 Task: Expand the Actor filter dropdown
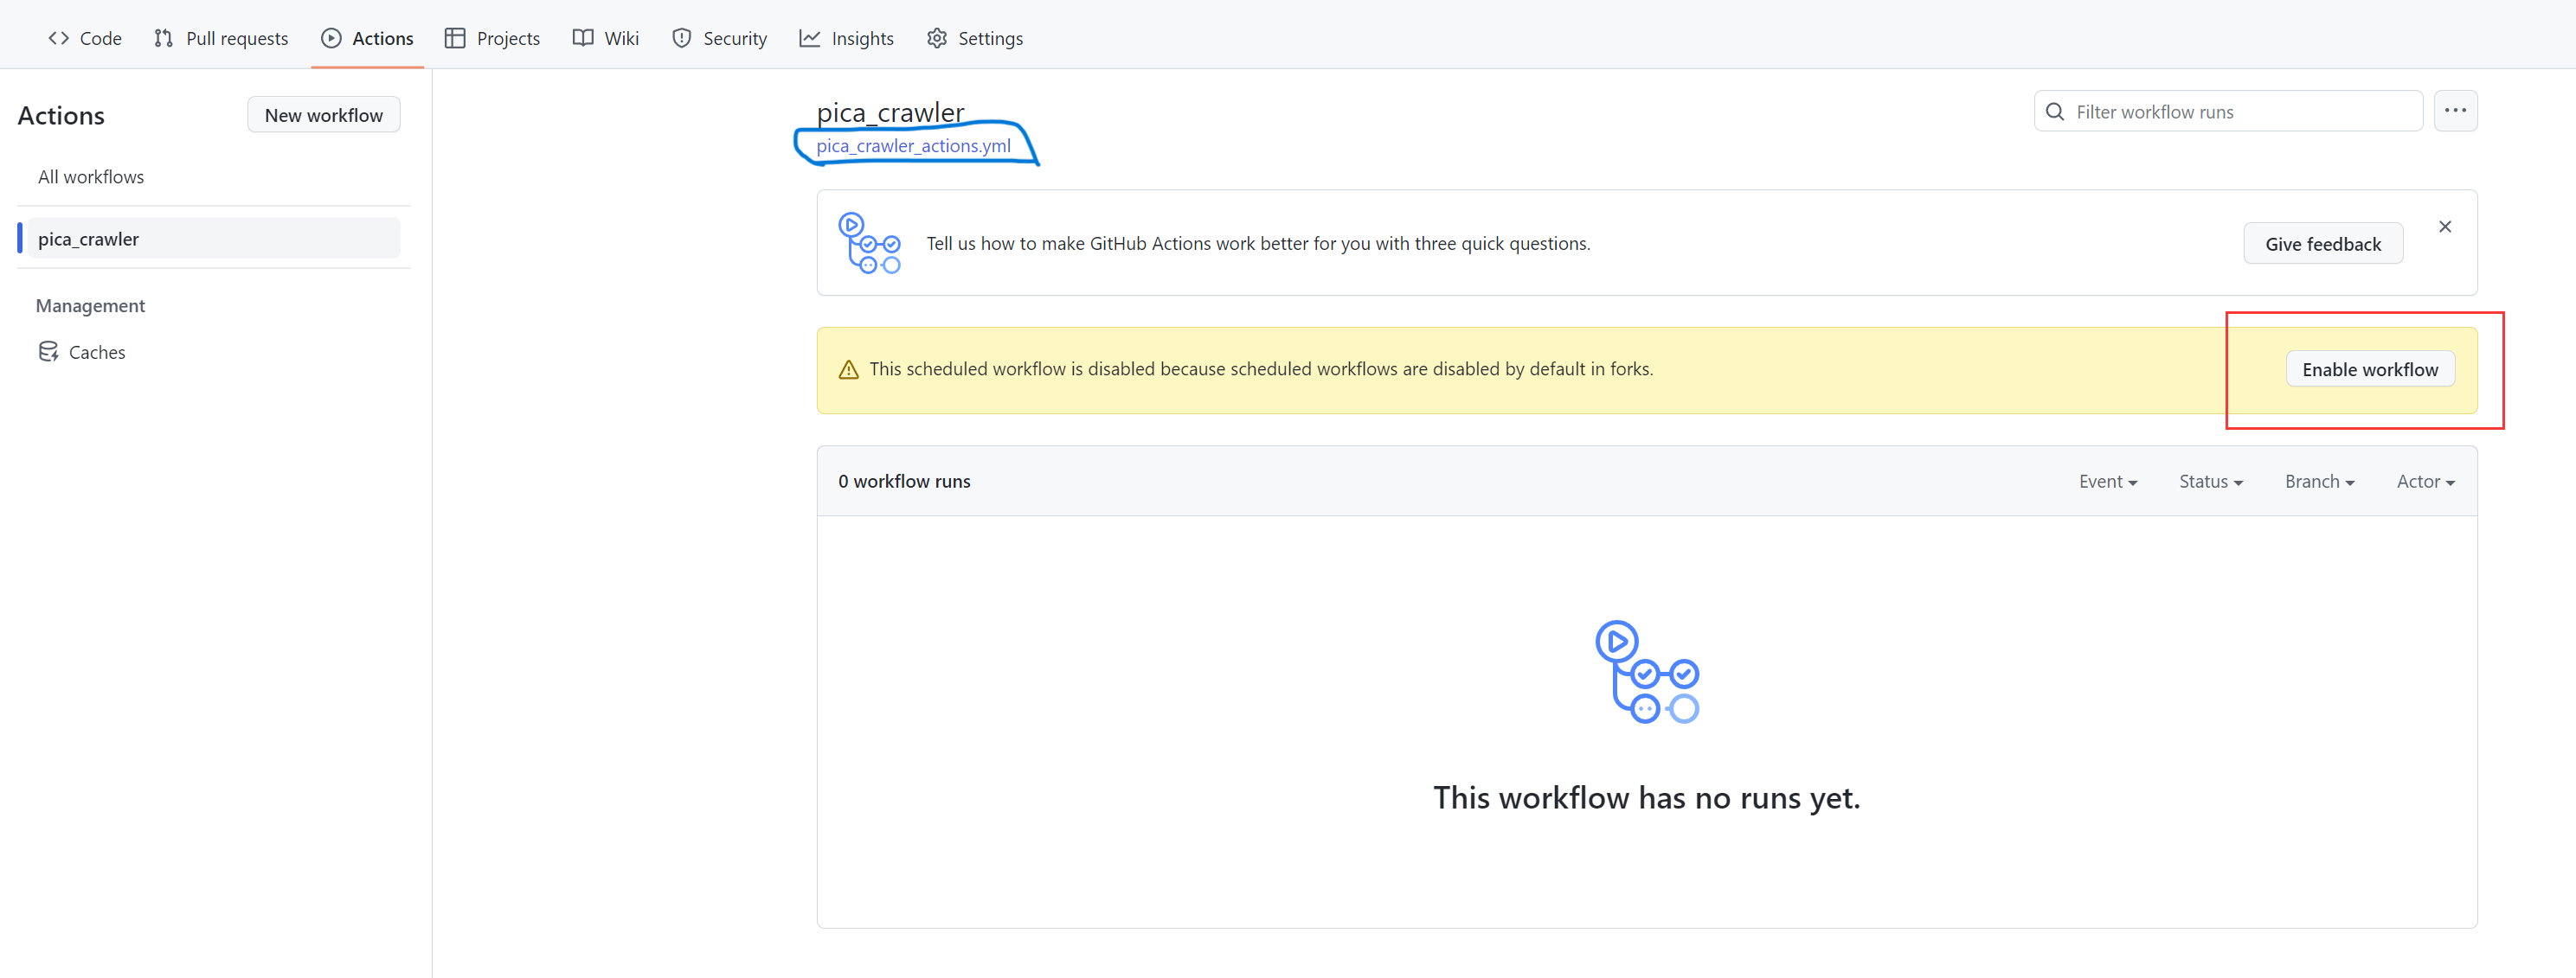[x=2425, y=482]
